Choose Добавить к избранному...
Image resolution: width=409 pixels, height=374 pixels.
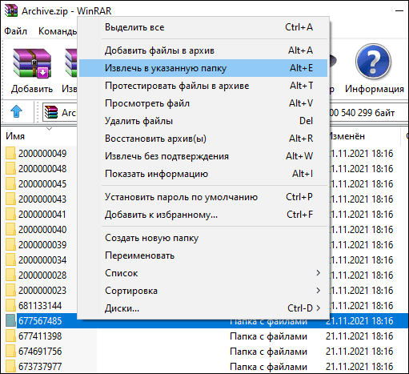(x=203, y=215)
